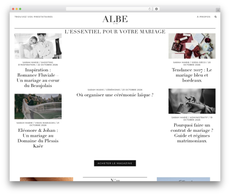230x195 pixels.
Task: Open À propos menu item
Action: [203, 17]
